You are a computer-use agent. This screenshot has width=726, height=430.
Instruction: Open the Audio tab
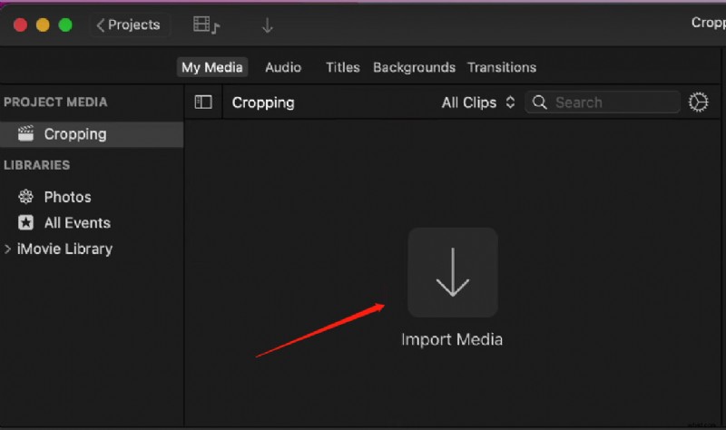(283, 67)
